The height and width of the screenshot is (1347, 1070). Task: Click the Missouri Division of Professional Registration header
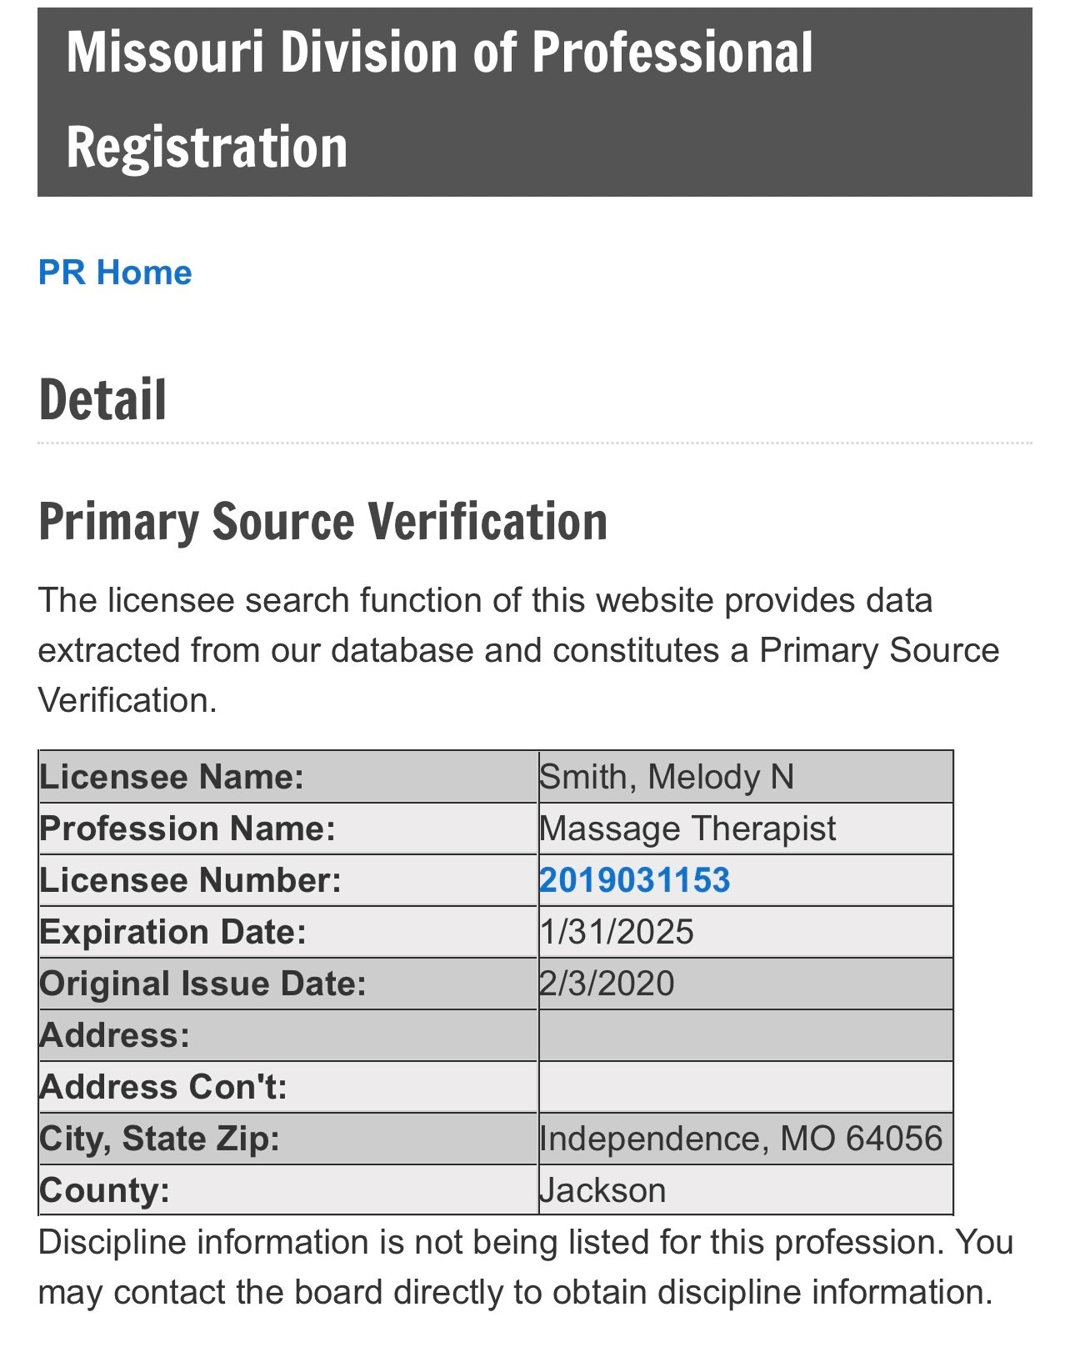(440, 100)
